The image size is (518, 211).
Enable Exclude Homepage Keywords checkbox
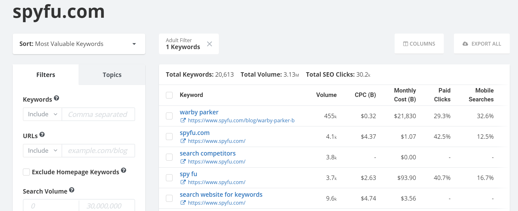[26, 172]
